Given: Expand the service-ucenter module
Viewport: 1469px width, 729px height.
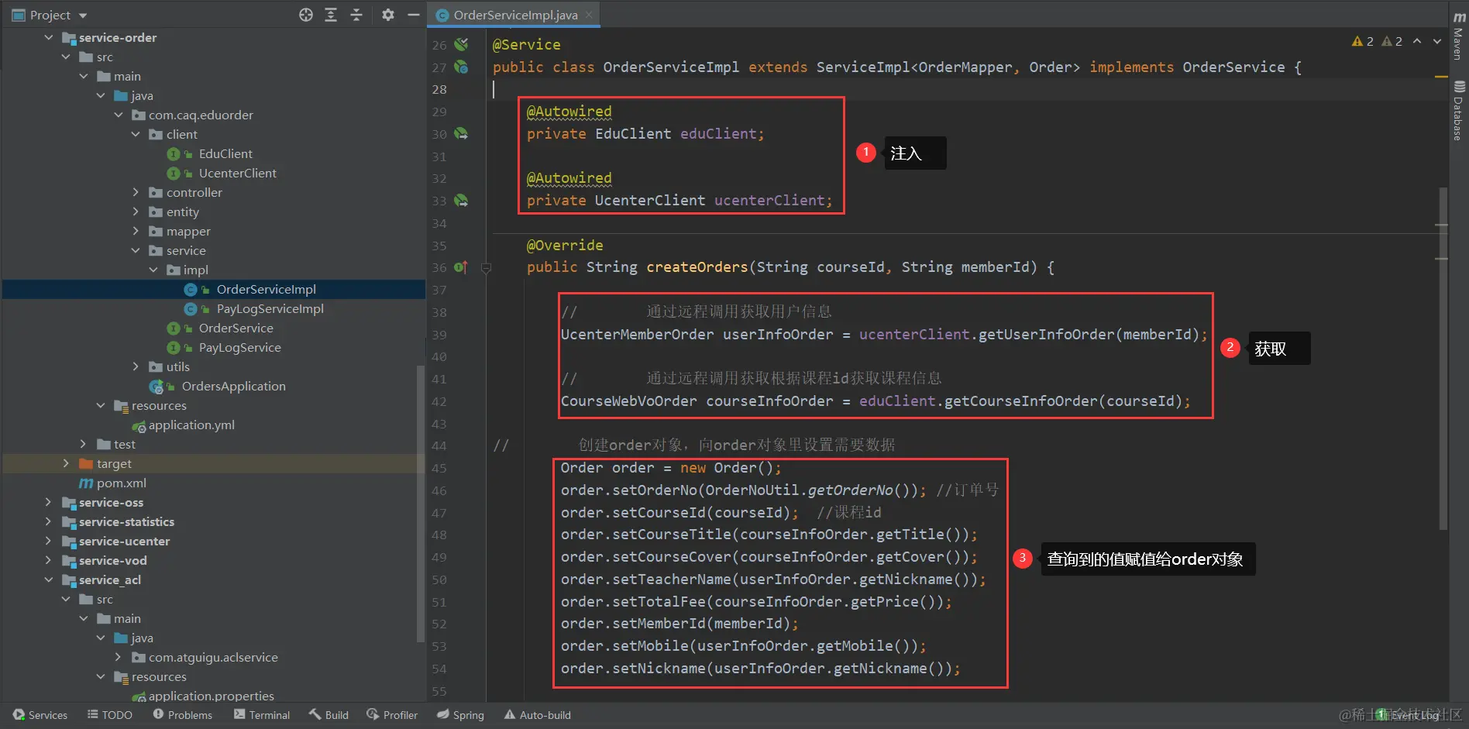Looking at the screenshot, I should click(x=49, y=541).
